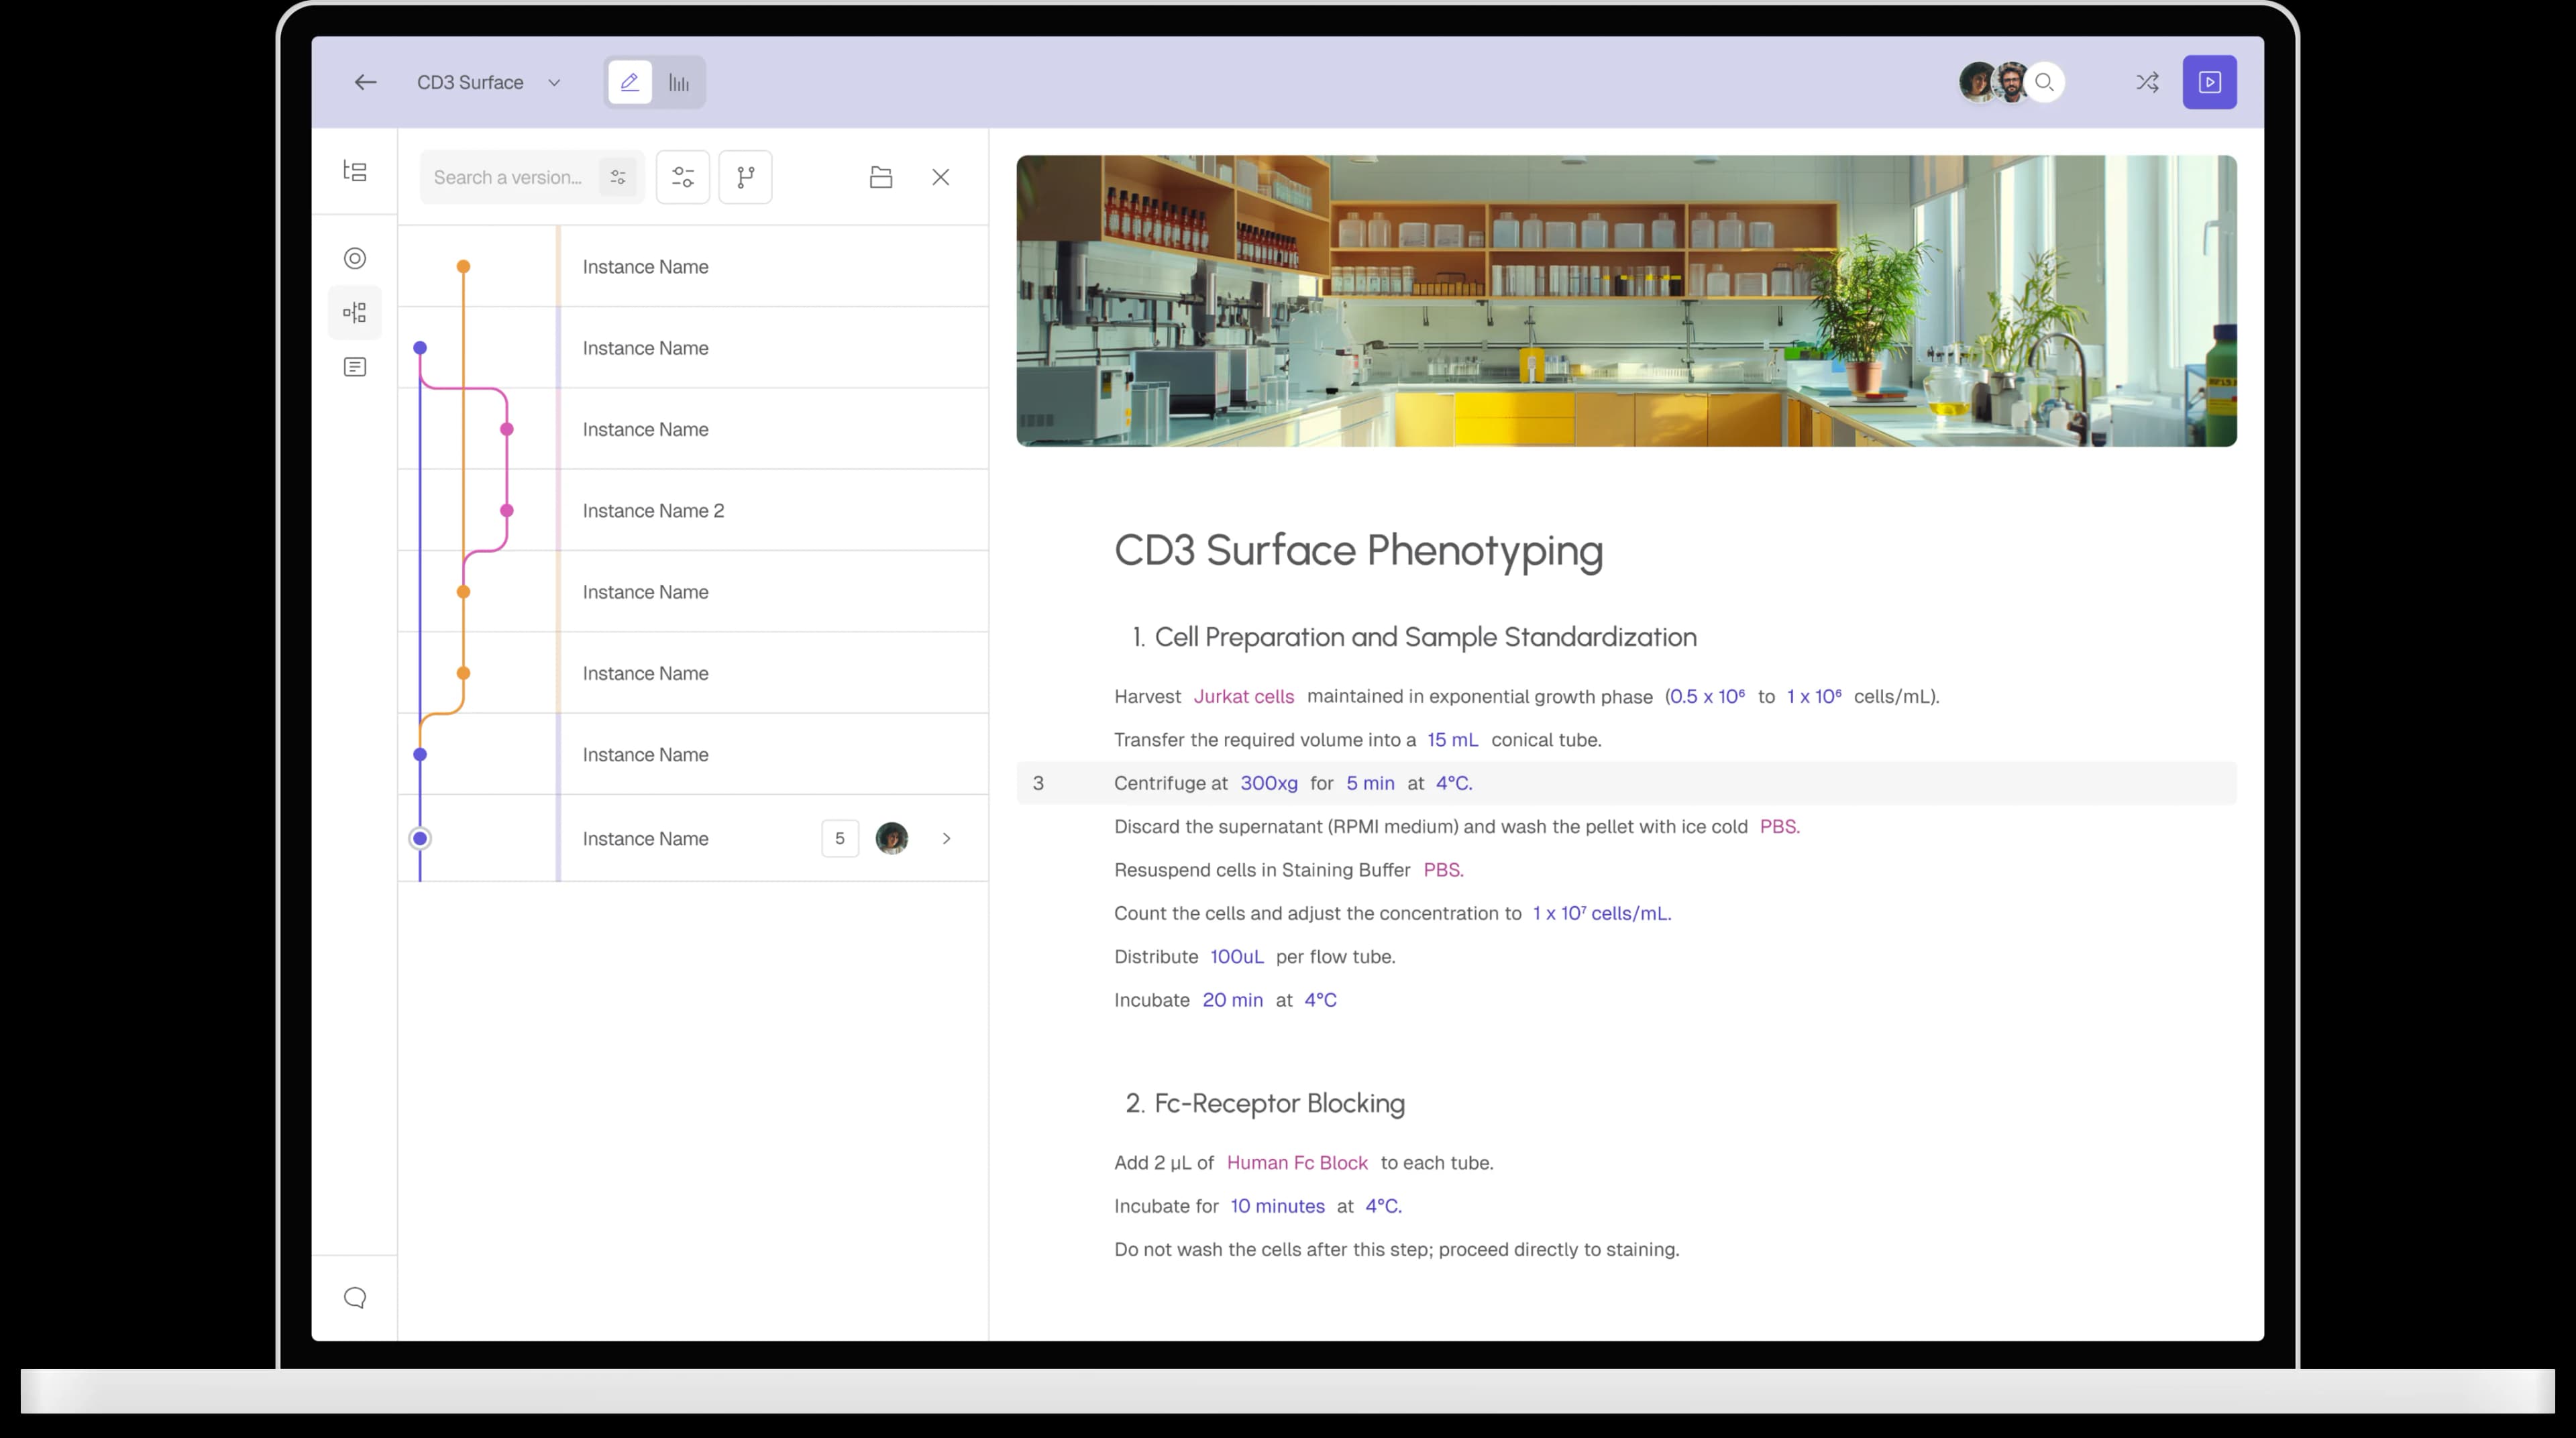Switch to edit mode pencil toggle
The image size is (2576, 1438).
click(630, 82)
